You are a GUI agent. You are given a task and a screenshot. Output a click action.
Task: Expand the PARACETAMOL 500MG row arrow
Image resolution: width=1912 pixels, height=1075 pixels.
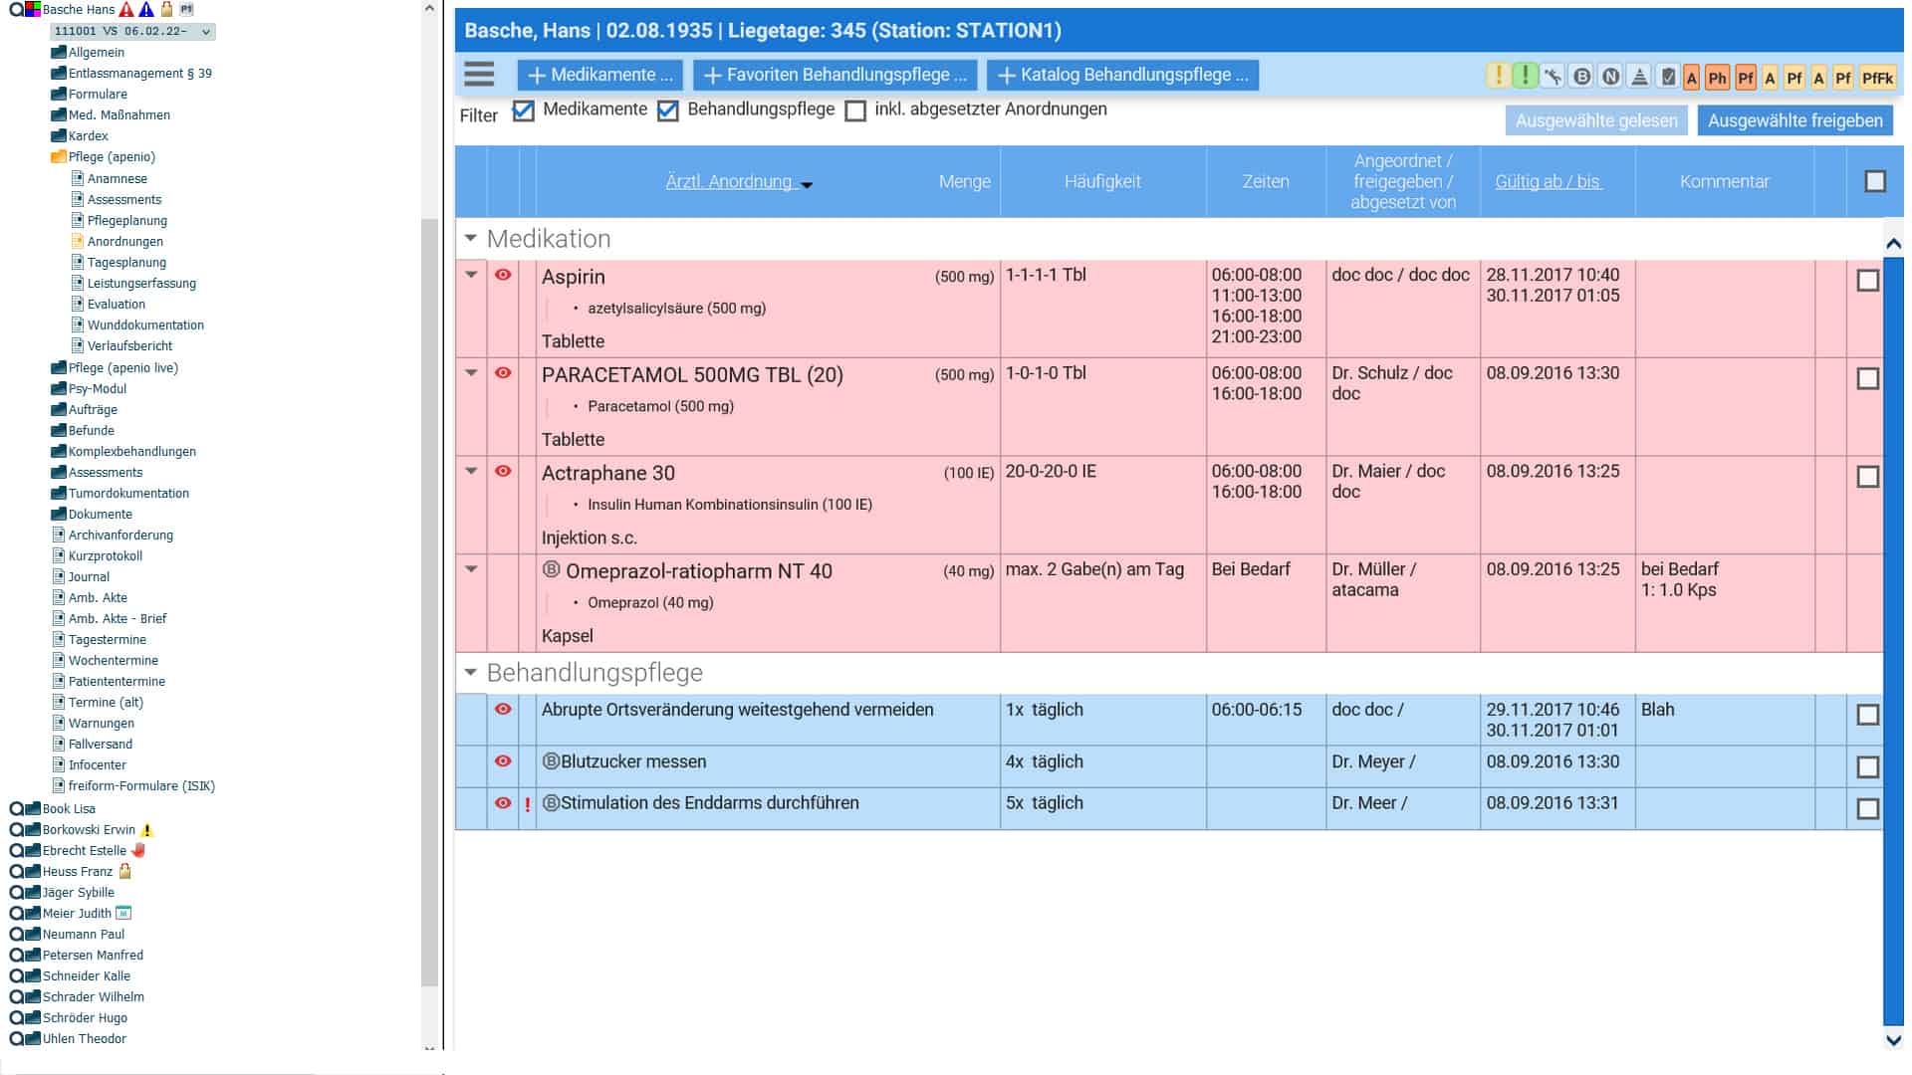click(x=471, y=373)
